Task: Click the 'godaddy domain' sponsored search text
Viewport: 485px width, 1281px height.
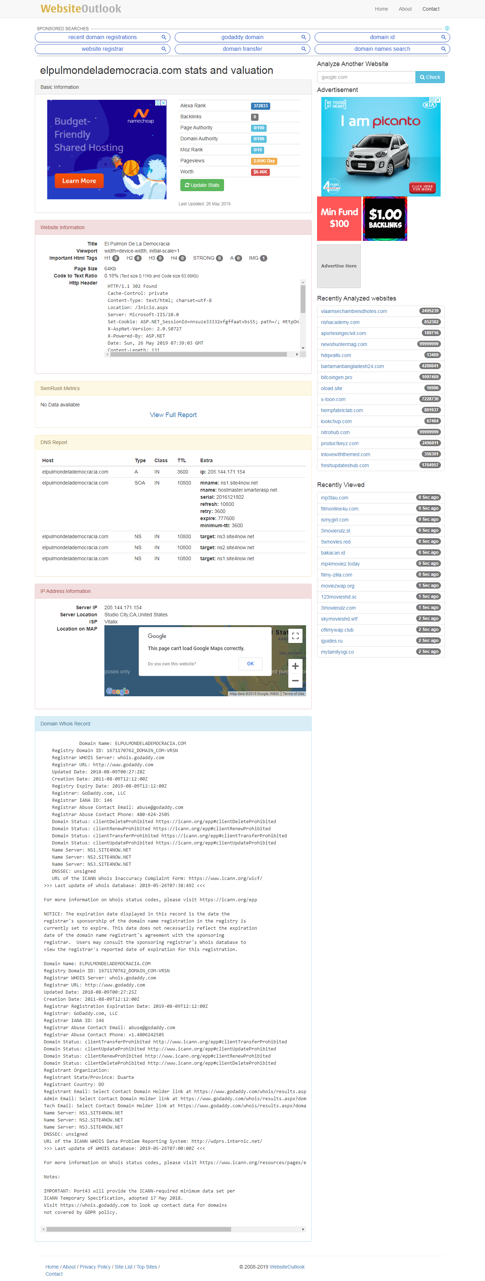Action: 242,37
